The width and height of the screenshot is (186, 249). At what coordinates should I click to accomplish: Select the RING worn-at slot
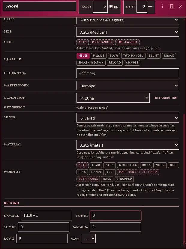82,172
